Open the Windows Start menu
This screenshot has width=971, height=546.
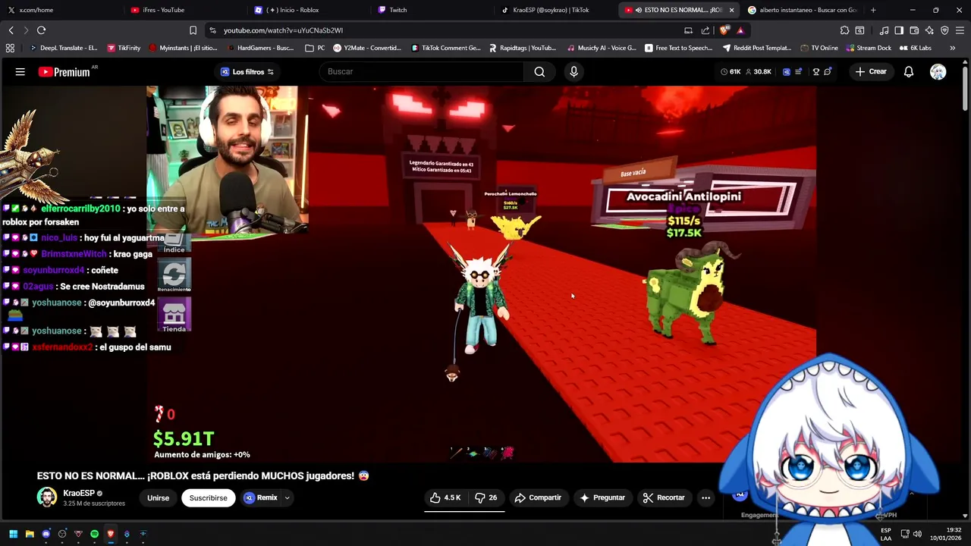pos(13,534)
